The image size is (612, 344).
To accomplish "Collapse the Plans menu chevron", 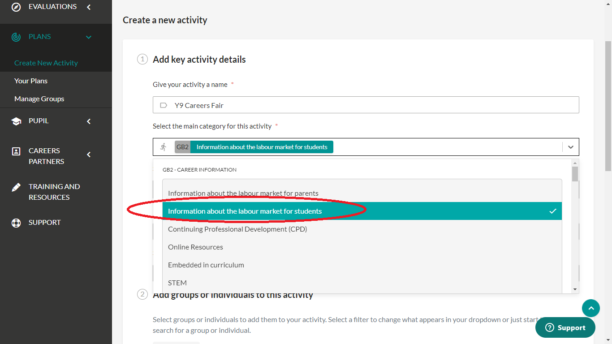I will (89, 37).
